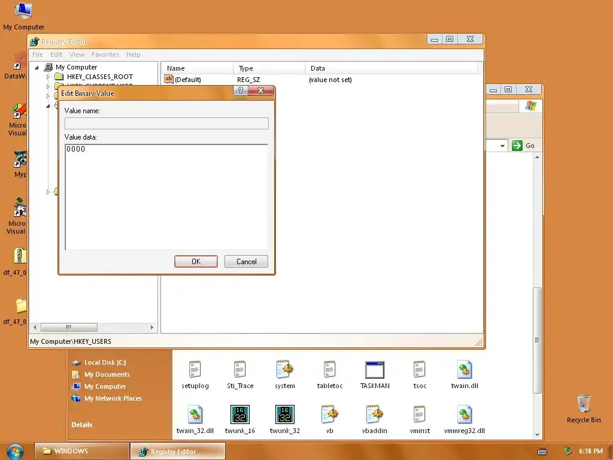Click the help question mark in Edit Binary Value
This screenshot has width=613, height=460.
[x=241, y=91]
